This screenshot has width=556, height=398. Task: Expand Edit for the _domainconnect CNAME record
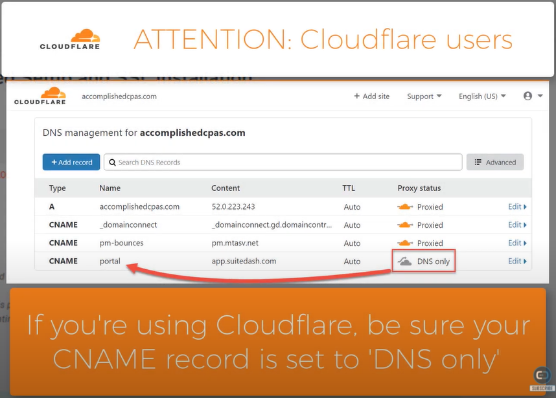tap(517, 225)
